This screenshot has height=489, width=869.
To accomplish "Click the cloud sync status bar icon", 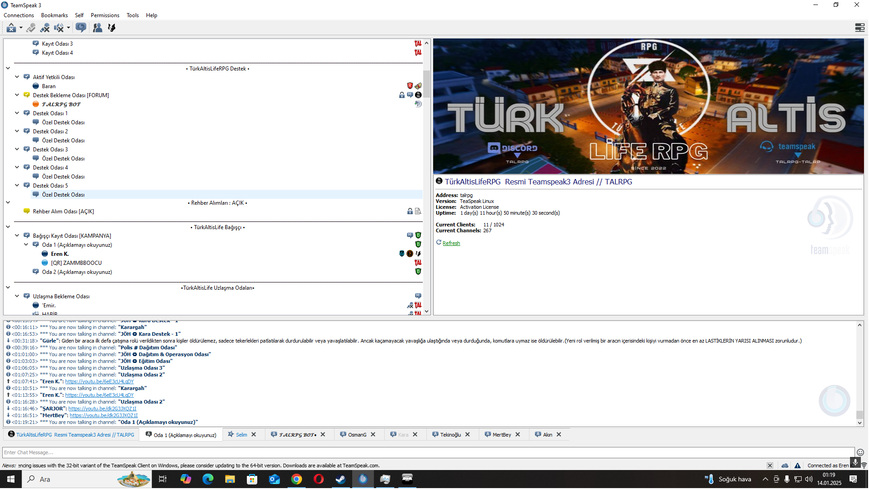I will click(785, 466).
